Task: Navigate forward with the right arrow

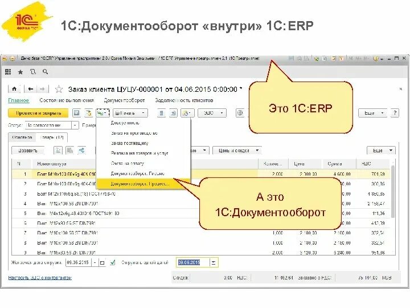Action: pyautogui.click(x=42, y=89)
